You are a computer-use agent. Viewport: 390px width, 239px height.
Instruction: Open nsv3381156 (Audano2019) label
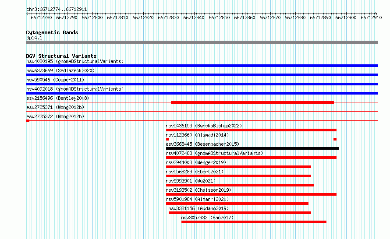pos(199,208)
